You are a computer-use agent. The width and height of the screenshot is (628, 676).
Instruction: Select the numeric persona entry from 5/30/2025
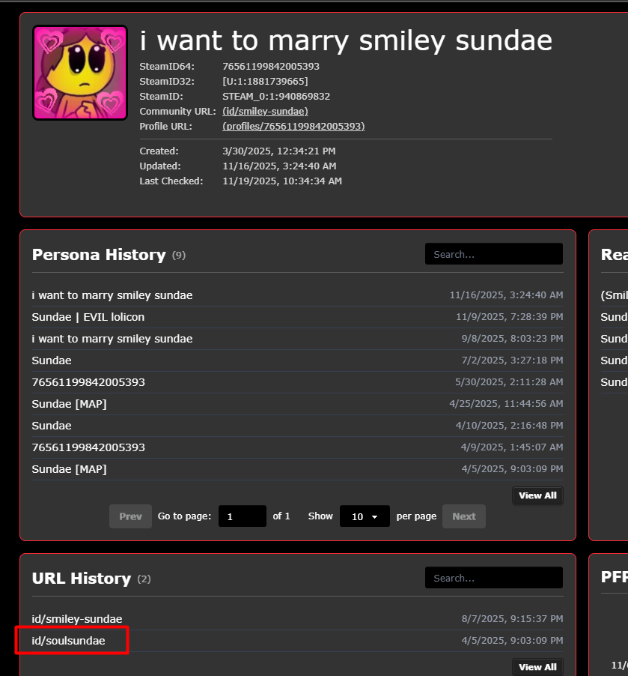(88, 382)
